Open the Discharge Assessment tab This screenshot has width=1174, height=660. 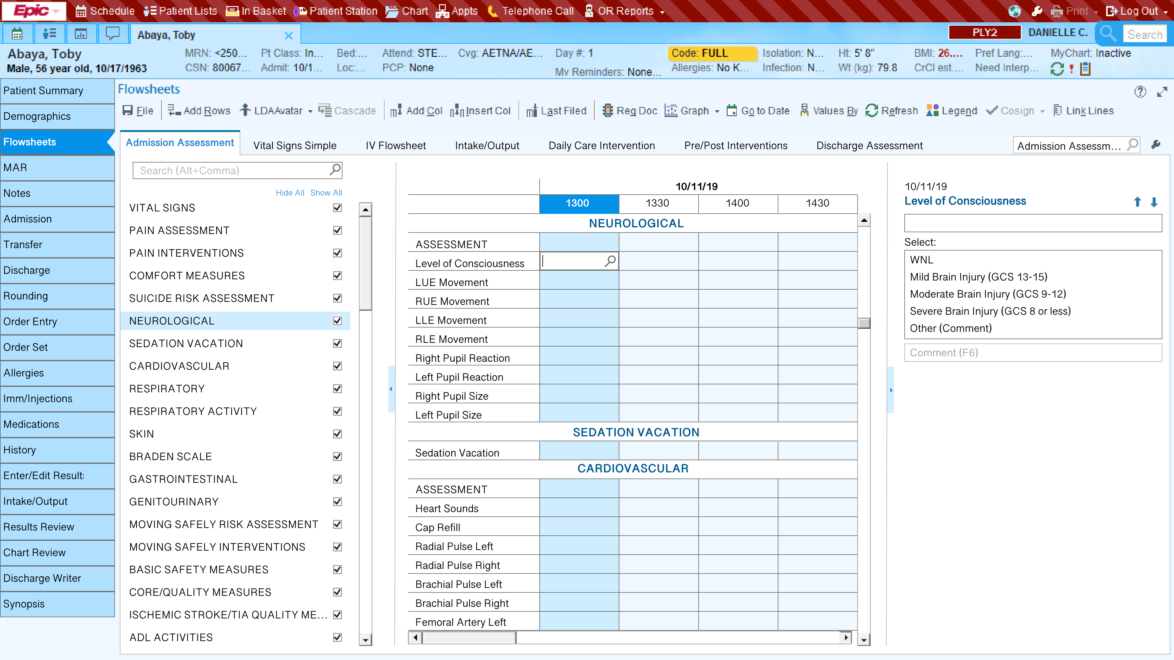(869, 145)
